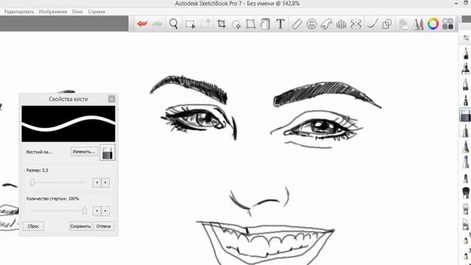Click the brush stroke preview area
The image size is (471, 265).
coord(68,124)
